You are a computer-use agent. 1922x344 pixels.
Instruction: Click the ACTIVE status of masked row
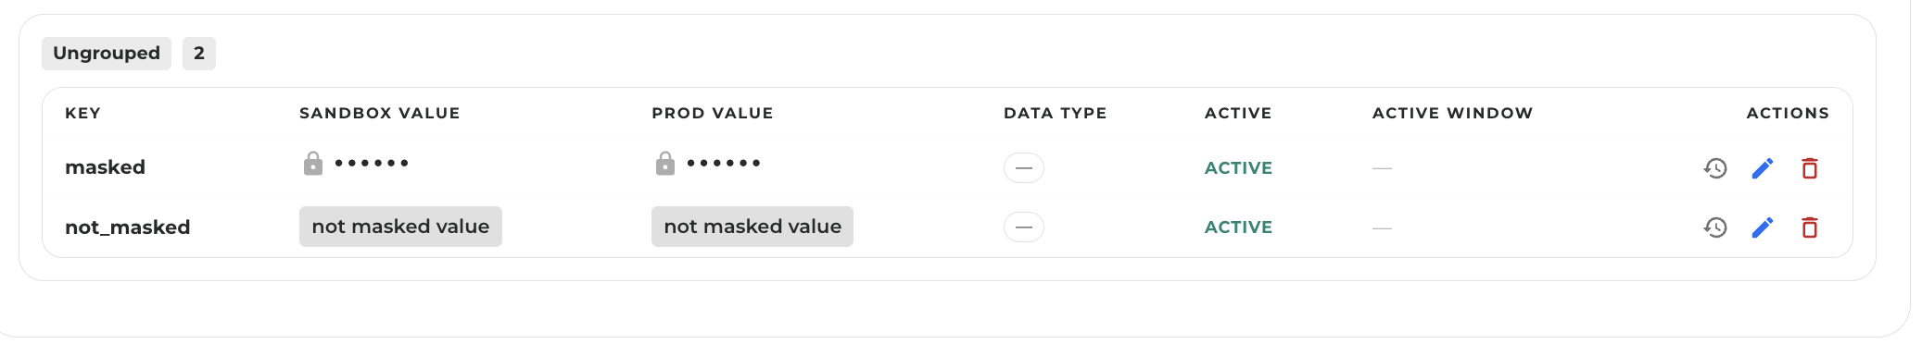pyautogui.click(x=1238, y=168)
